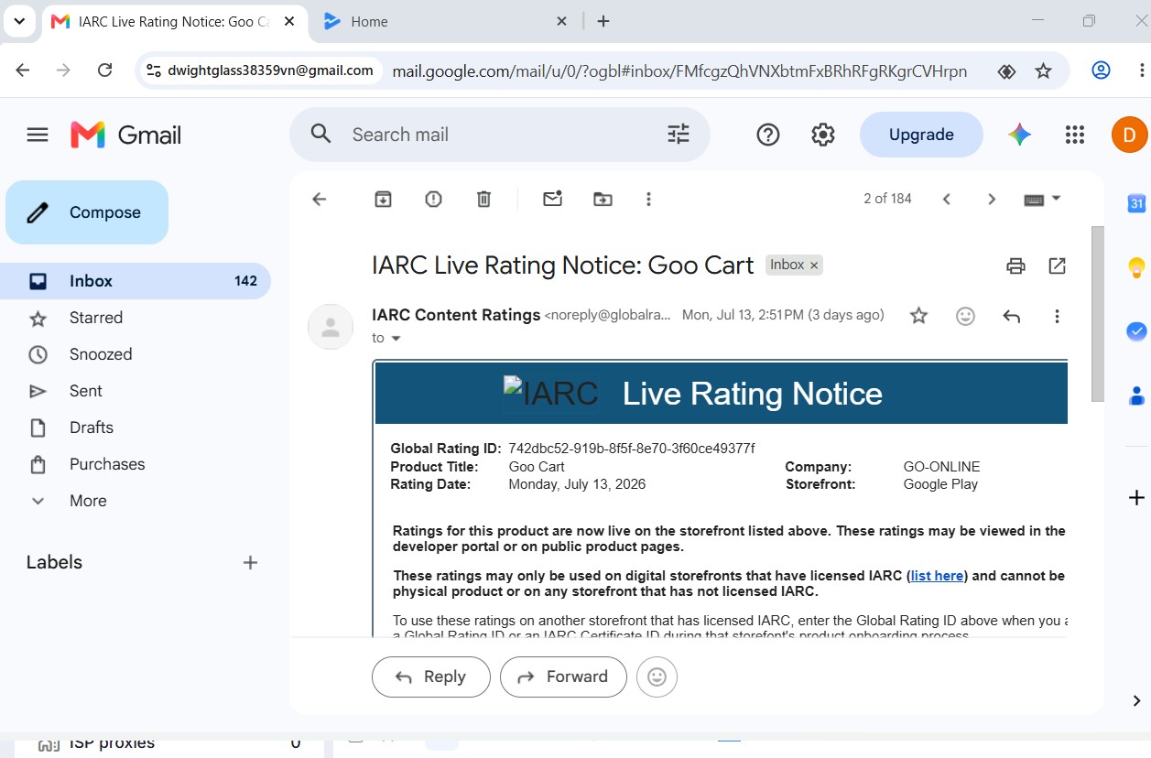Image resolution: width=1151 pixels, height=758 pixels.
Task: Expand the hidden side panel chevron
Action: [x=1136, y=701]
